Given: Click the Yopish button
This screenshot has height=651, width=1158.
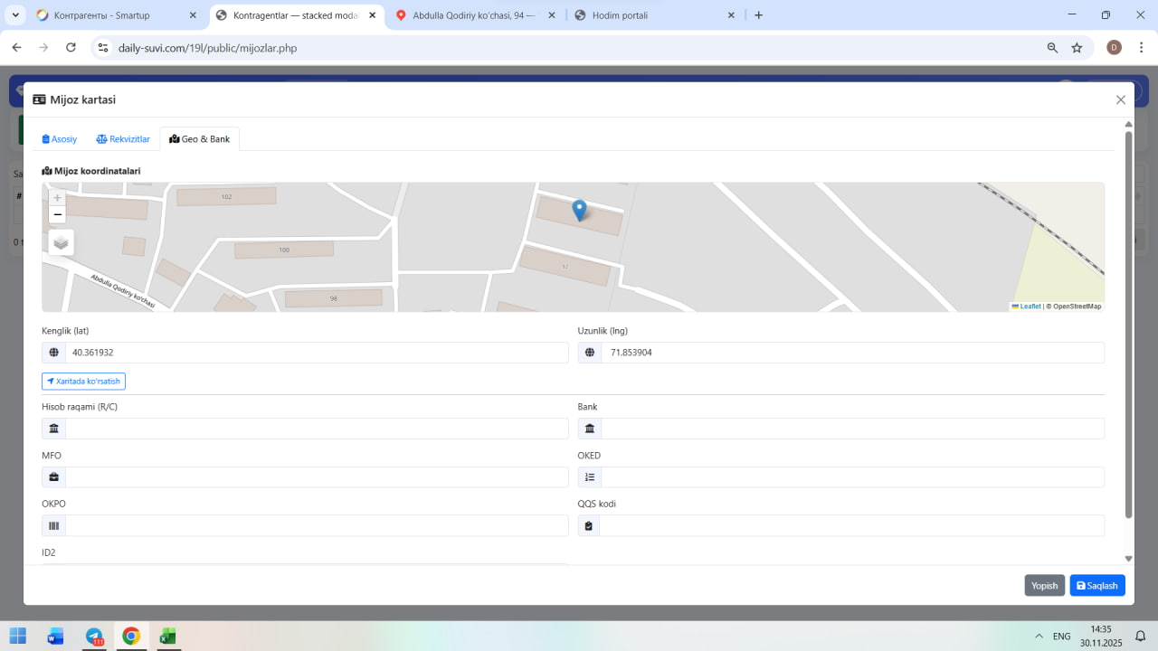Looking at the screenshot, I should 1044,586.
